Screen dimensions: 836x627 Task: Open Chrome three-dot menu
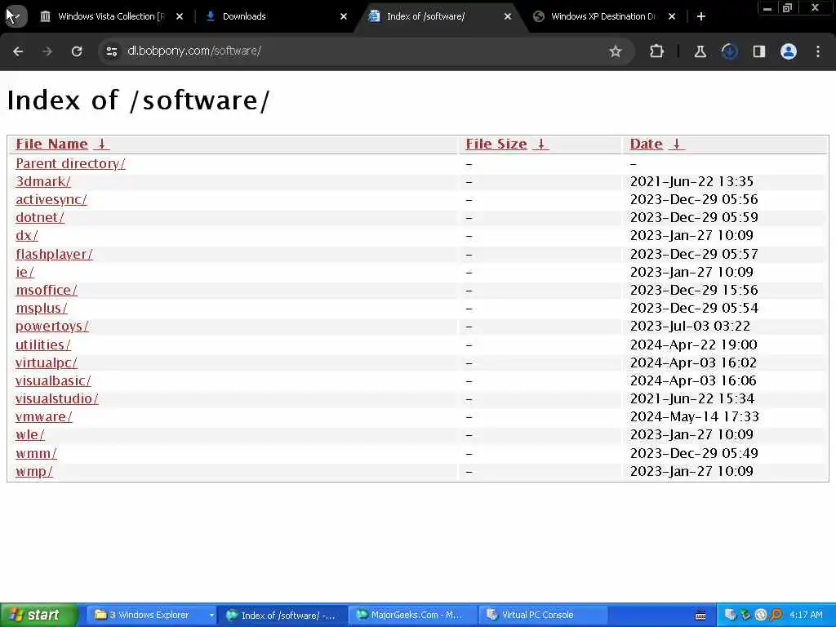click(818, 51)
